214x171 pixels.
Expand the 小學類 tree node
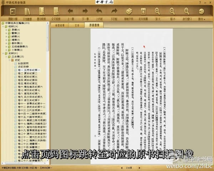[6, 50]
